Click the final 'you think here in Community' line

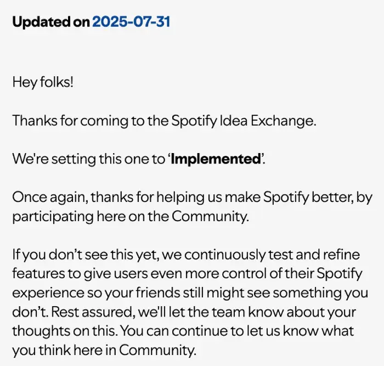104,350
